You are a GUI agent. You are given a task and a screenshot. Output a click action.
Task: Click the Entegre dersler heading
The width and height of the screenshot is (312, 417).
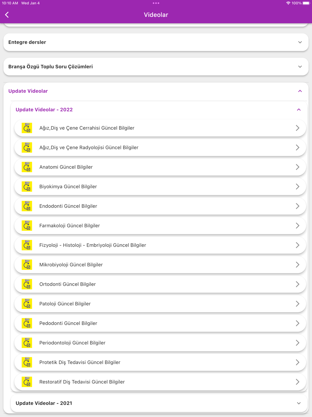tap(27, 42)
